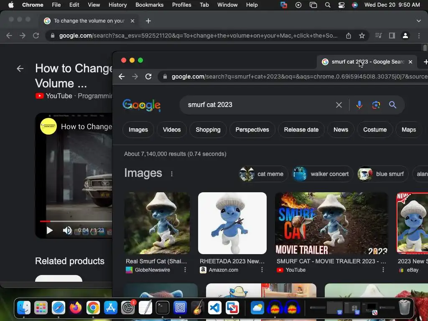Choose the walker concert image suggestion
This screenshot has height=321, width=428.
(x=322, y=174)
